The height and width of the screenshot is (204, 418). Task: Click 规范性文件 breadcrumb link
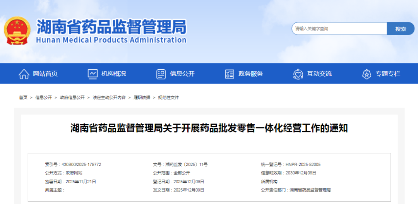(168, 98)
